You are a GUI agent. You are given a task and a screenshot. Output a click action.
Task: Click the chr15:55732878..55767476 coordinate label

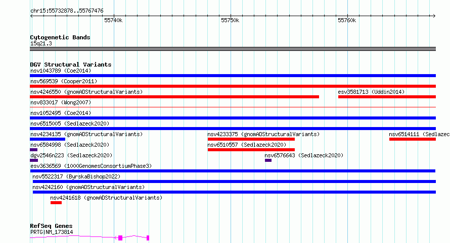click(x=67, y=11)
